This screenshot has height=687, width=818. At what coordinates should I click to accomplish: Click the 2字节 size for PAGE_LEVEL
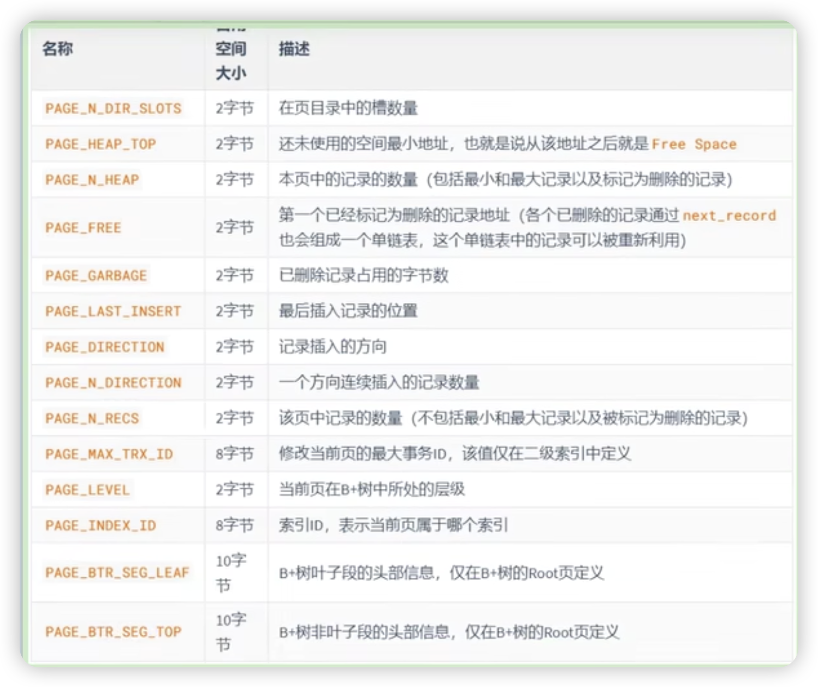click(x=235, y=489)
